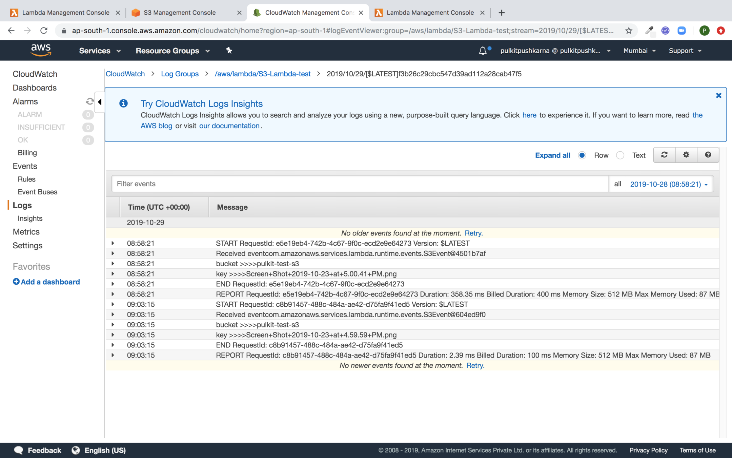Viewport: 732px width, 458px height.
Task: Open Mumbai region selector
Action: pyautogui.click(x=639, y=51)
